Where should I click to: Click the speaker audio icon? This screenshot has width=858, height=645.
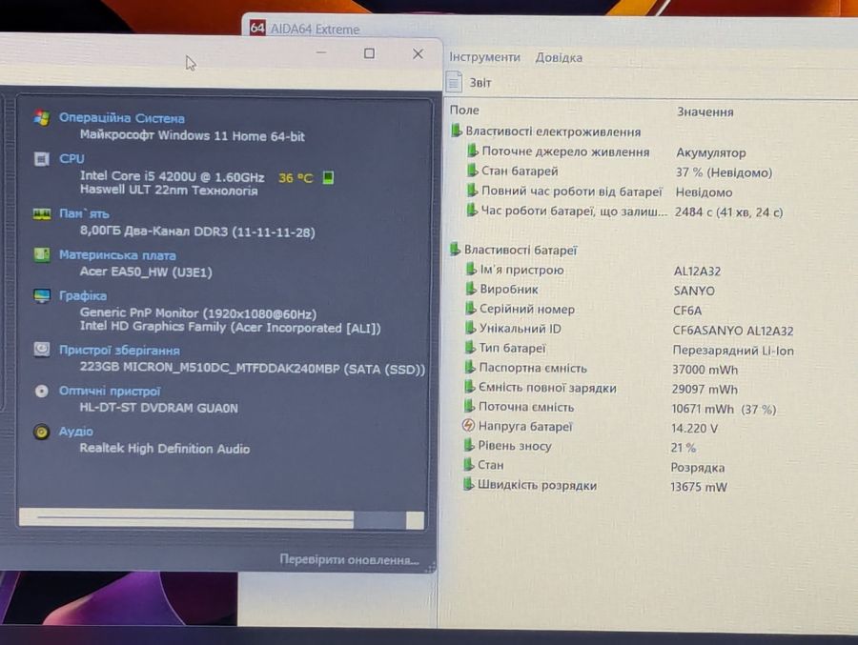click(41, 432)
